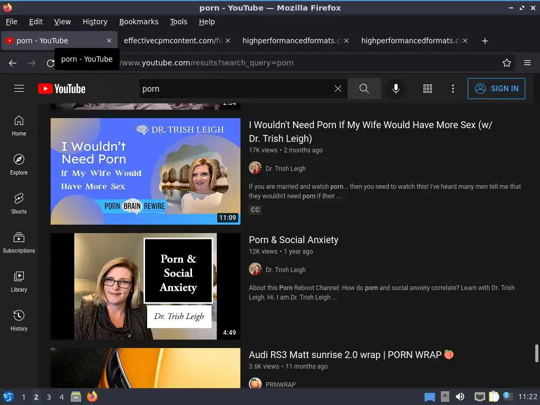
Task: Open the History menu in menu bar
Action: tap(95, 22)
